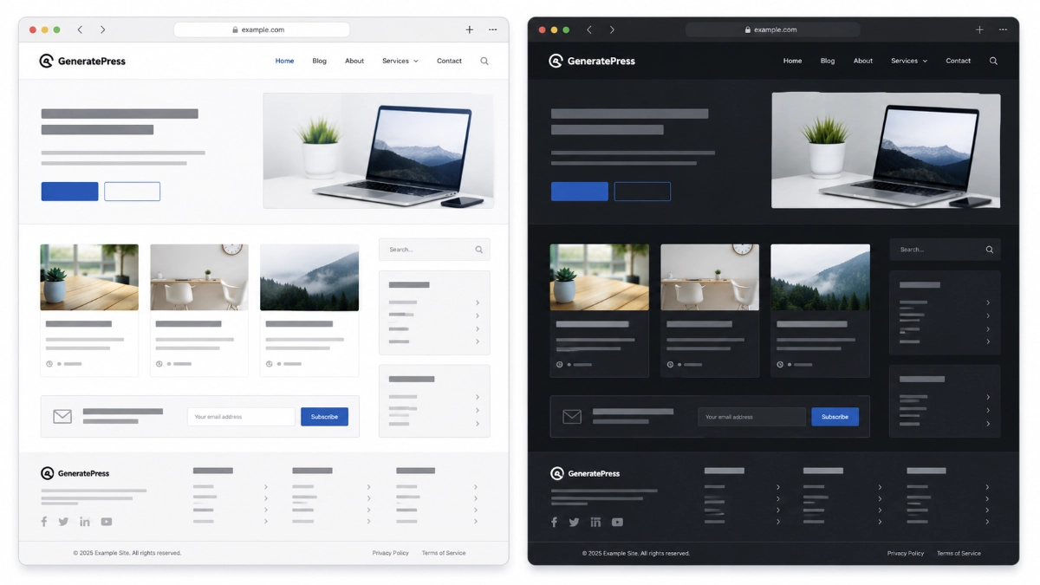Viewport: 1040px width, 585px height.
Task: Click the envelope icon in light newsletter box
Action: point(62,417)
